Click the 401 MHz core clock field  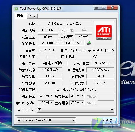(46, 96)
